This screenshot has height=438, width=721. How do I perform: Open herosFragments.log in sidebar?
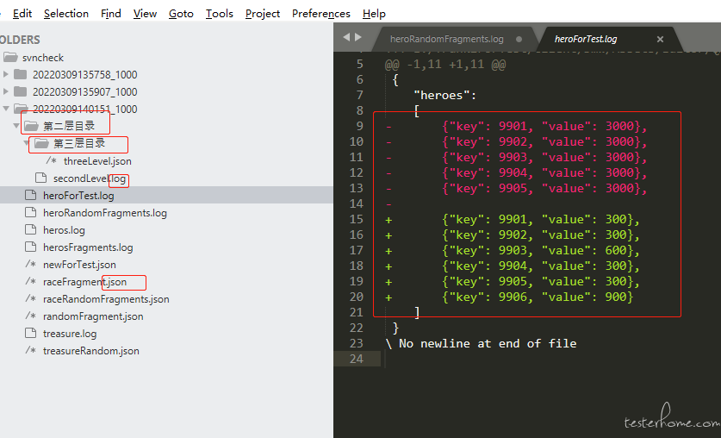point(88,247)
